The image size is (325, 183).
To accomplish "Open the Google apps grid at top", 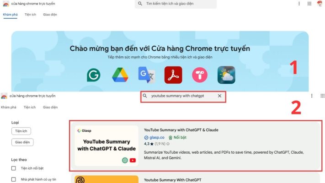I will pyautogui.click(x=309, y=4).
